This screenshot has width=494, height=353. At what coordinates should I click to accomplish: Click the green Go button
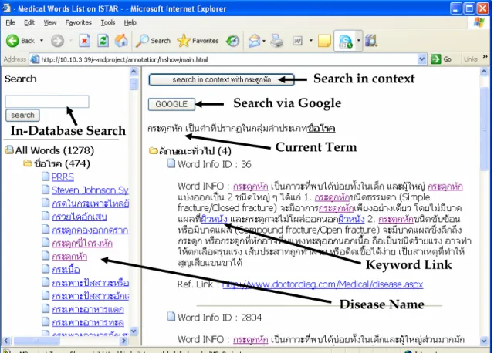coord(442,59)
